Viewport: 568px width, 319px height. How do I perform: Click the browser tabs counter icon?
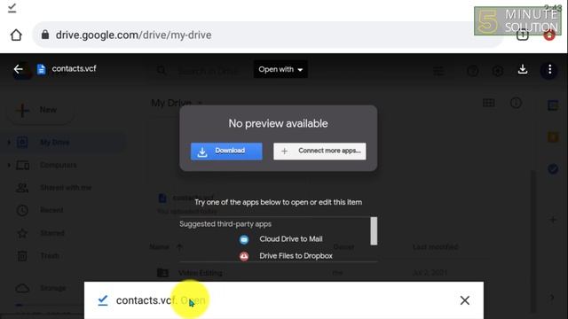(x=522, y=35)
